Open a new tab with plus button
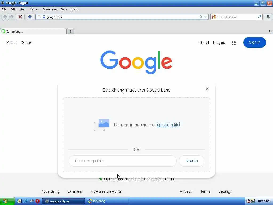273x205 pixels. (x=70, y=31)
